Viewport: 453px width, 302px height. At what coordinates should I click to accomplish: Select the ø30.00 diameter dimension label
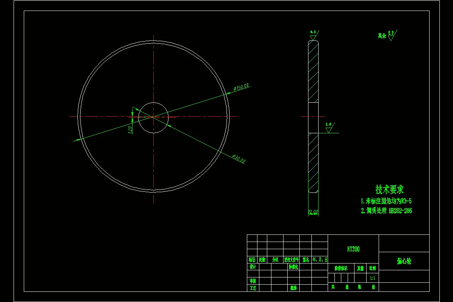(239, 159)
